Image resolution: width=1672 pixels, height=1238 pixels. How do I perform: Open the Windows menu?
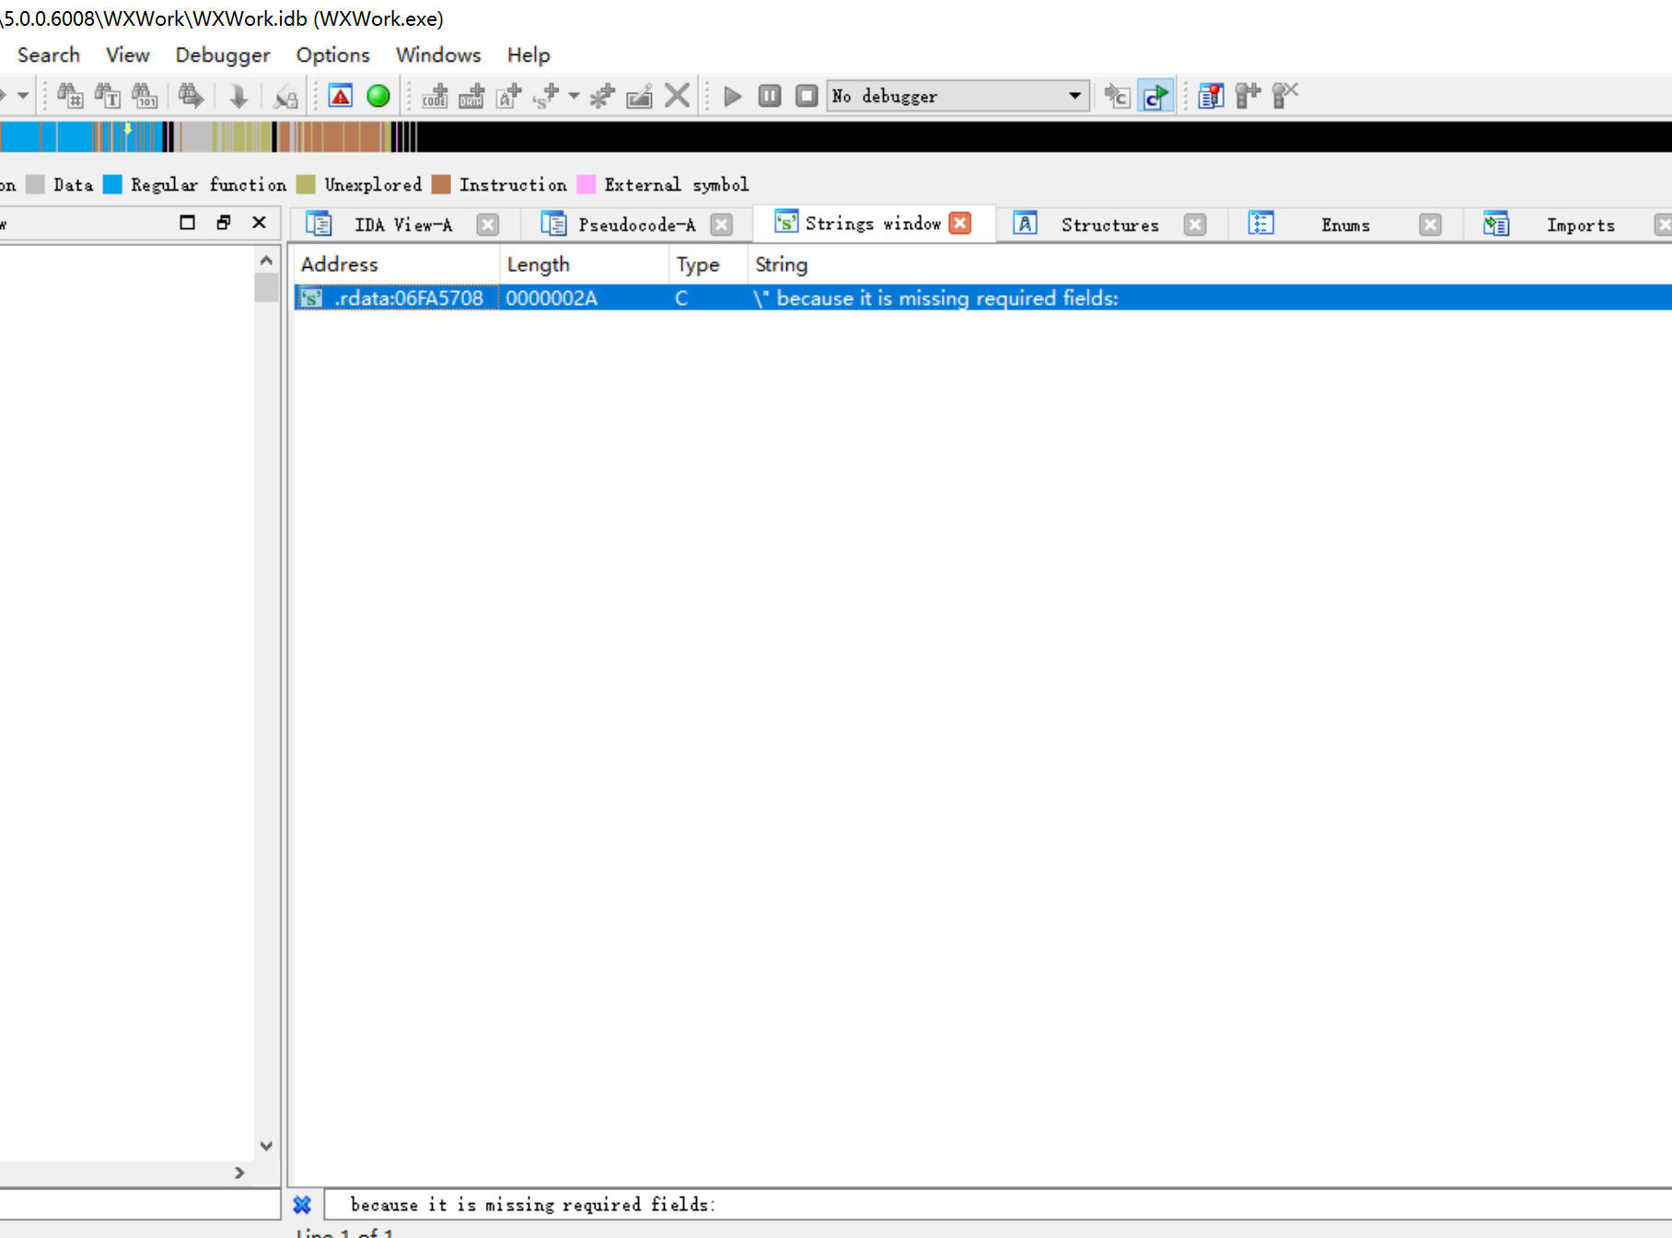pos(438,55)
